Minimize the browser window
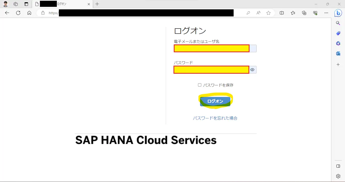 316,4
